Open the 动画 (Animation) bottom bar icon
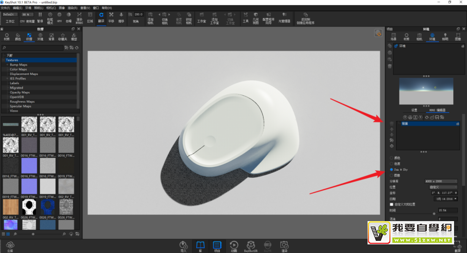This screenshot has width=467, height=253. click(x=234, y=247)
